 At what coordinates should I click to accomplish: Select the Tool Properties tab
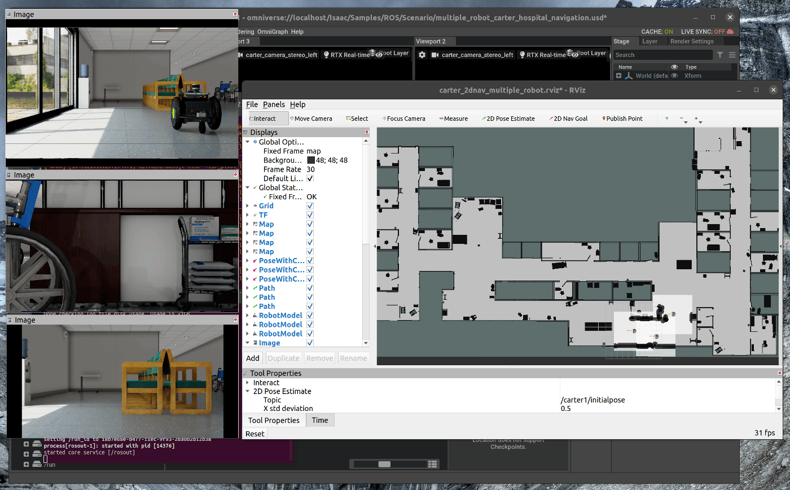274,420
